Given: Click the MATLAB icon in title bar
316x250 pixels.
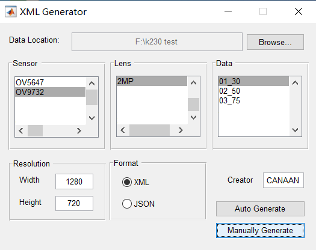Looking at the screenshot, I should coord(11,11).
